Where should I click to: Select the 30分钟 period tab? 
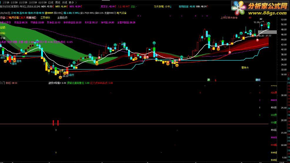pyautogui.click(x=33, y=2)
